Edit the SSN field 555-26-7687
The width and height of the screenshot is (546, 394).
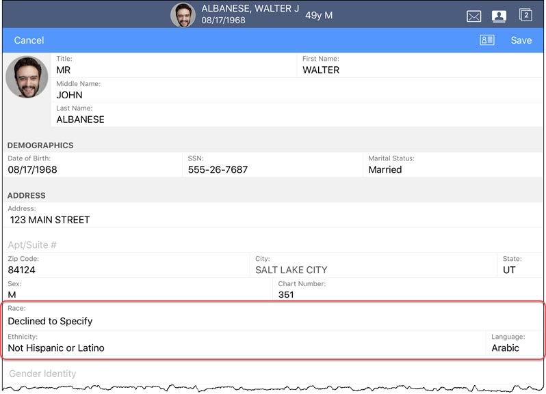(272, 165)
